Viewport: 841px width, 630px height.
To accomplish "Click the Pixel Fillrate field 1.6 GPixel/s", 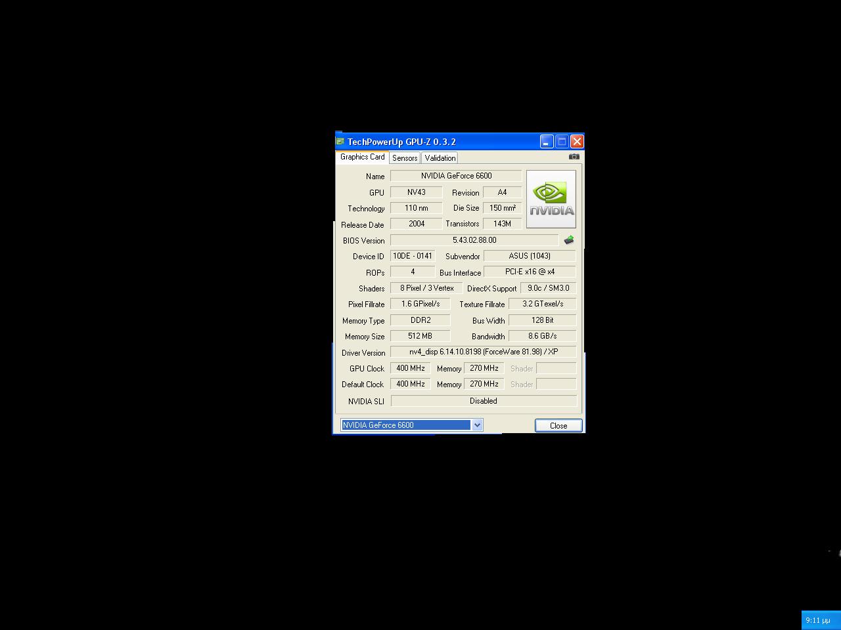I will [420, 304].
